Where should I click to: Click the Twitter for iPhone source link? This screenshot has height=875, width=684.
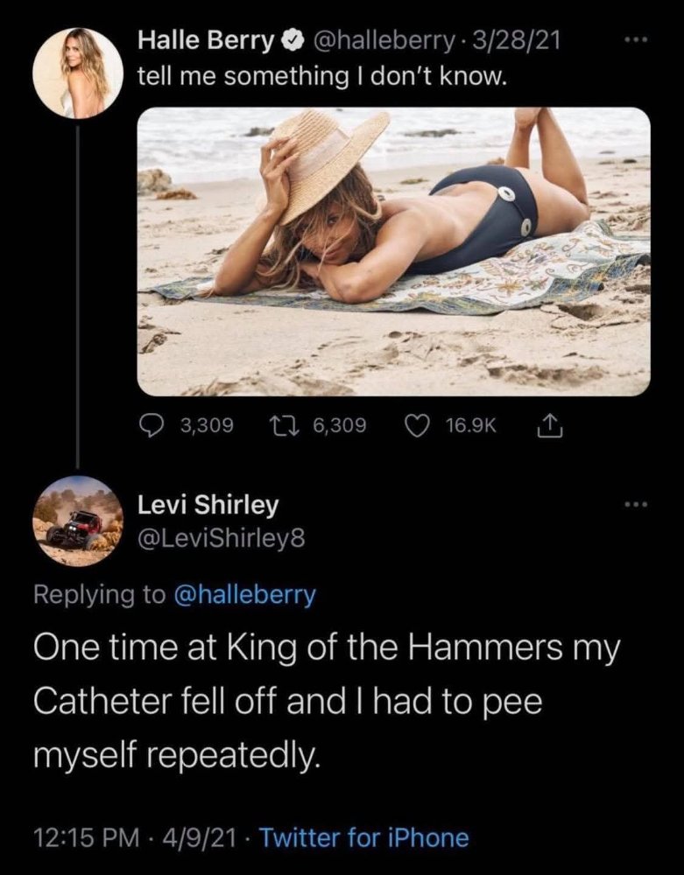click(x=364, y=838)
